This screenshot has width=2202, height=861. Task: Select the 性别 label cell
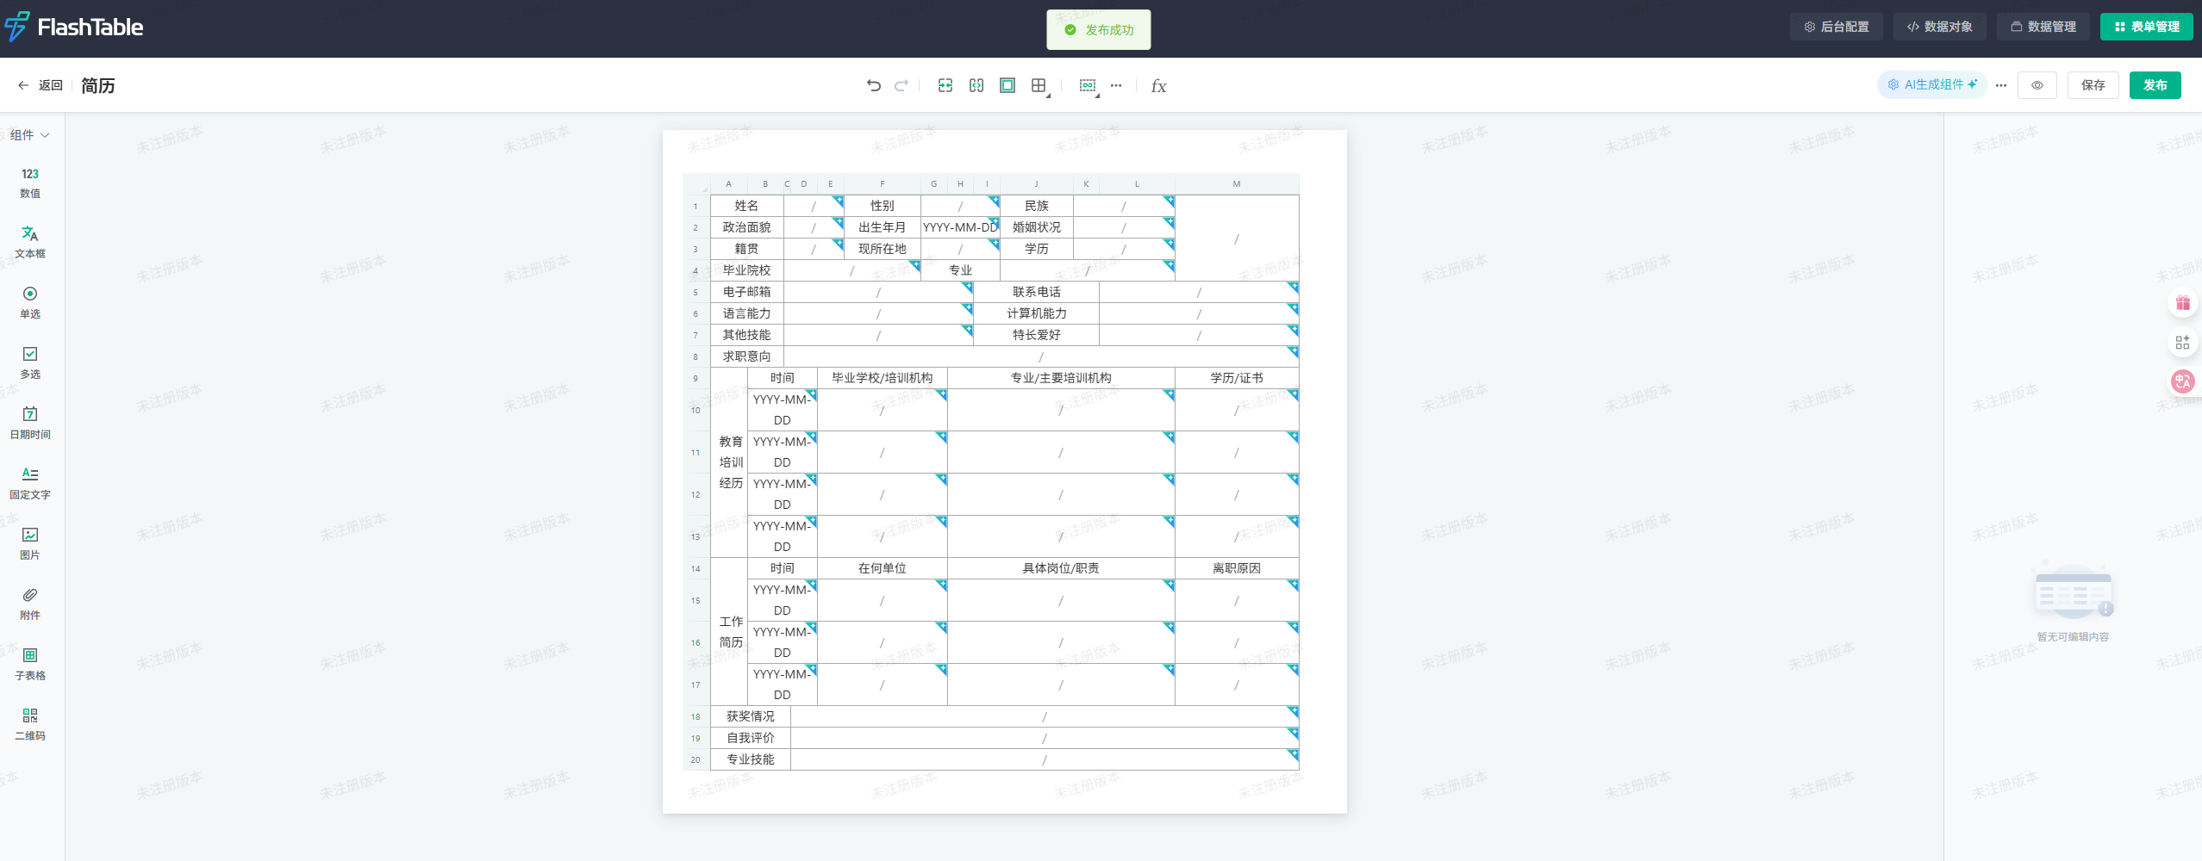(883, 206)
